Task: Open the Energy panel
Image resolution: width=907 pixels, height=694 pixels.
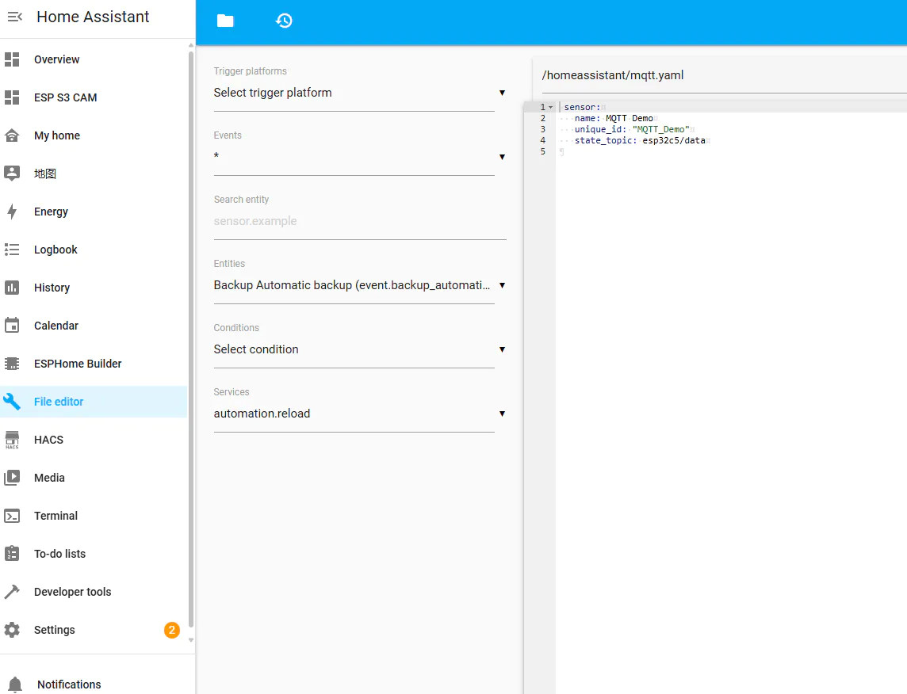Action: [51, 212]
